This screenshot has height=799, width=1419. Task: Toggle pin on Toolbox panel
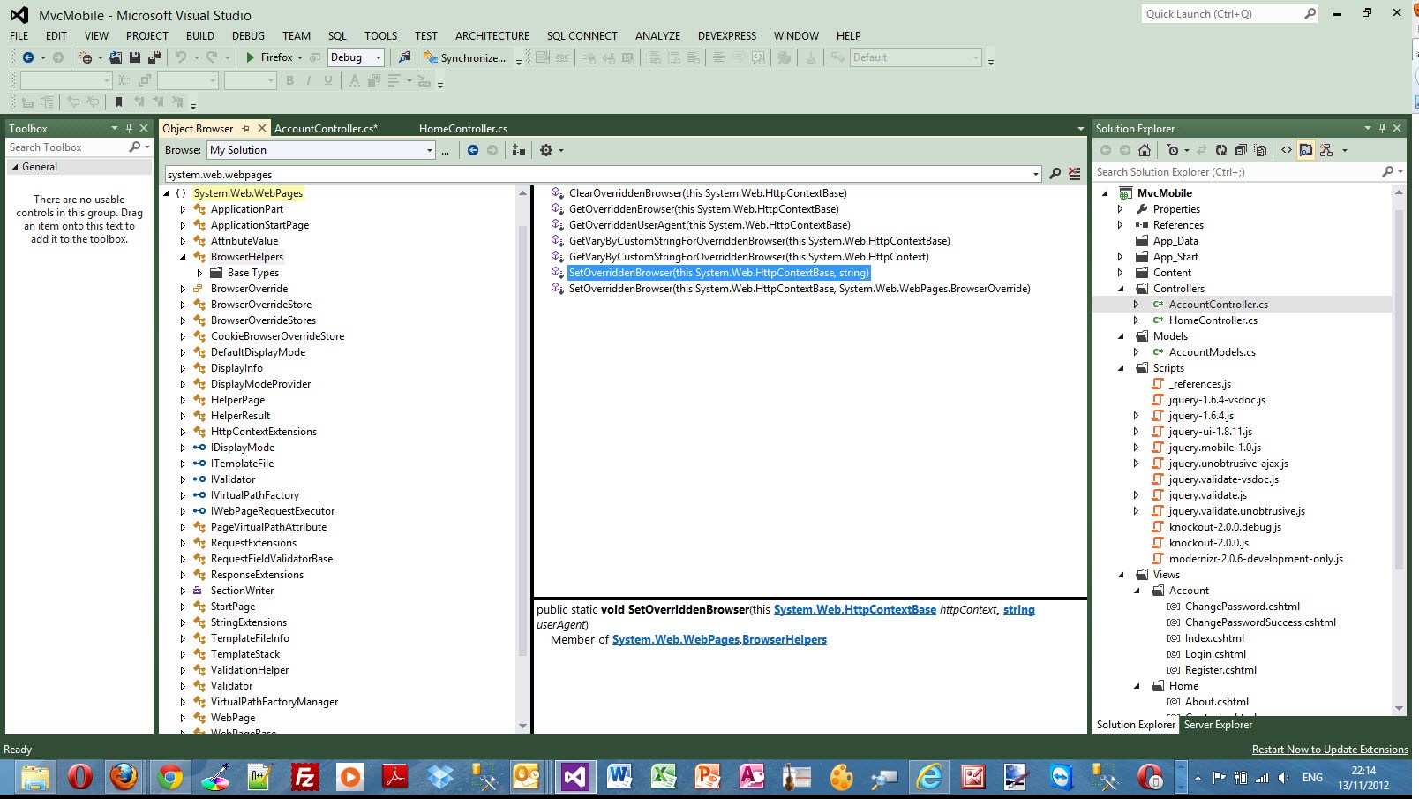click(129, 128)
